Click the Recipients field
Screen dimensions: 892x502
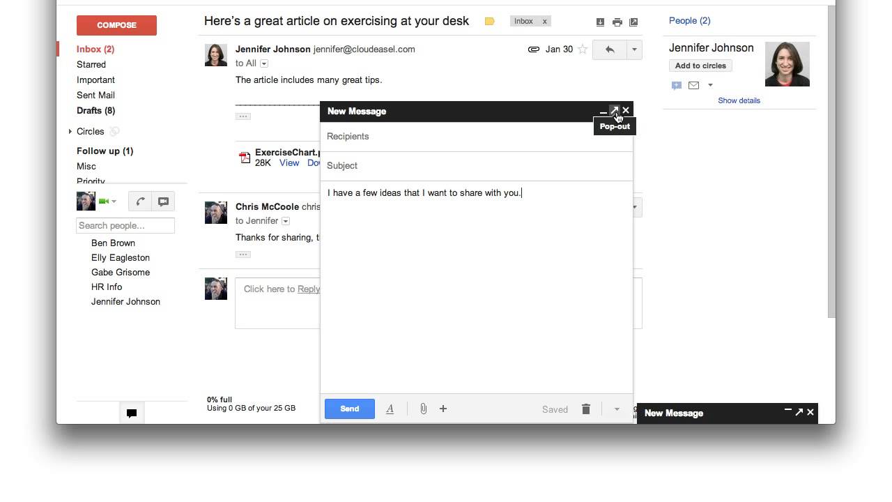[x=477, y=137]
